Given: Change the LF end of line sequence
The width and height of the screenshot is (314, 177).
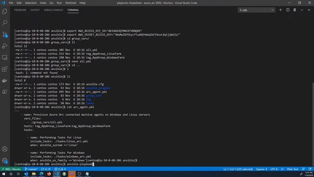Looking at the screenshot, I should coord(282,169).
